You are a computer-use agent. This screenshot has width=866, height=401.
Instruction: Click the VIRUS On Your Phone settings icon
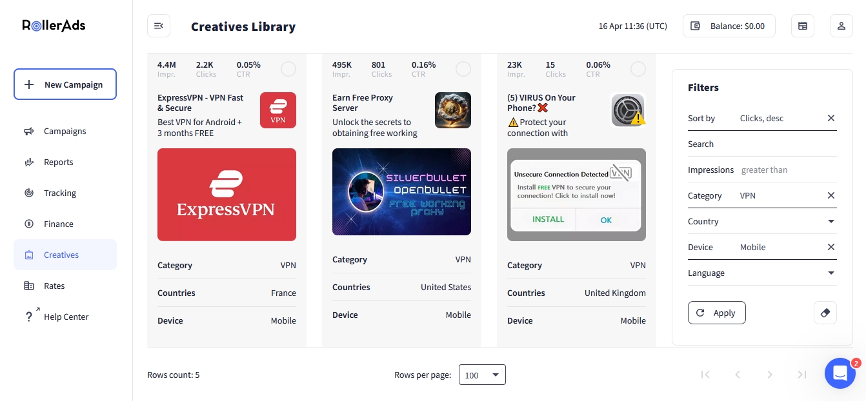click(x=628, y=110)
